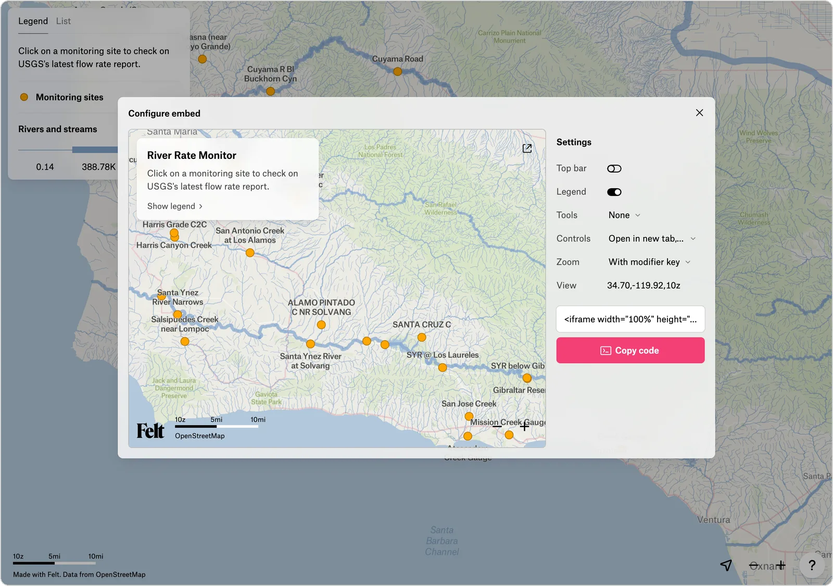Viewport: 833px width, 586px height.
Task: Select the Buckhorn Cyn monitoring site marker
Action: point(270,91)
